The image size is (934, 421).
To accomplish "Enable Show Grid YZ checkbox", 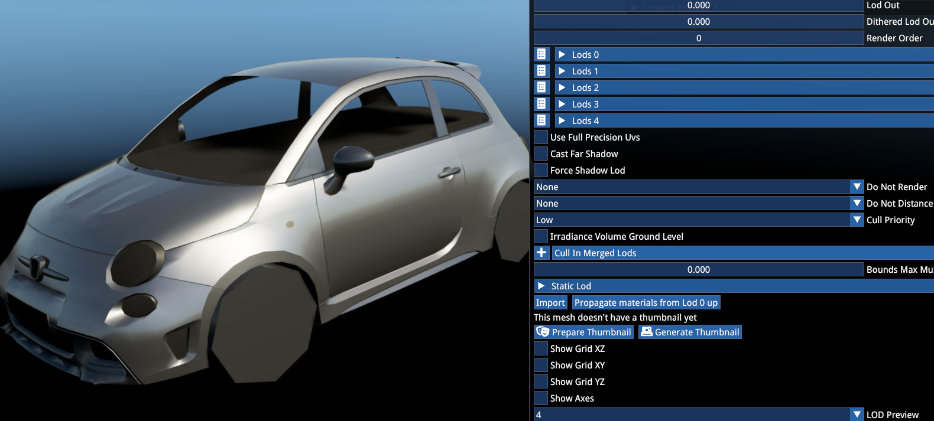I will click(541, 381).
